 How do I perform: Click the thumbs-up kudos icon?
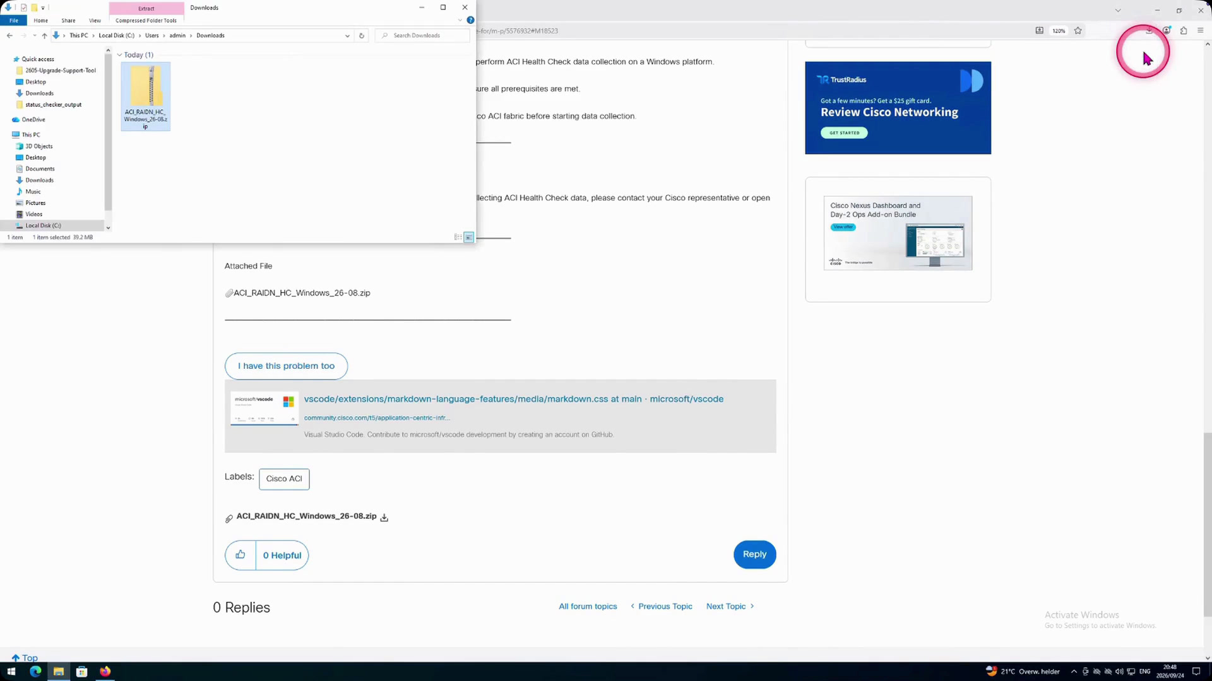coord(241,555)
